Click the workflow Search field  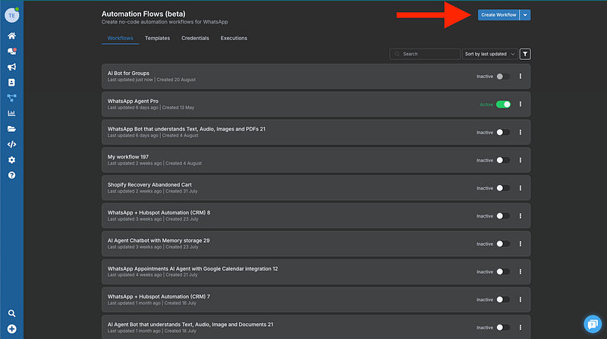pos(425,54)
